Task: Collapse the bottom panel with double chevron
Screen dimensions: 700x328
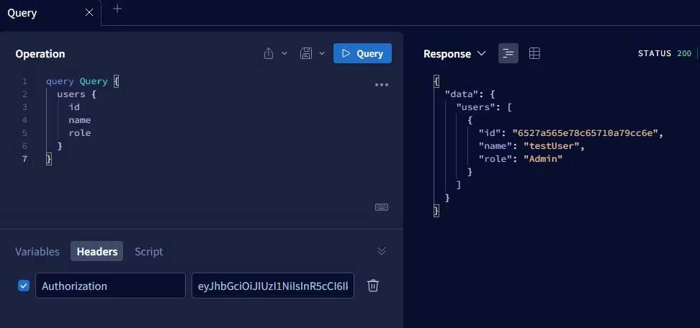Action: (382, 251)
